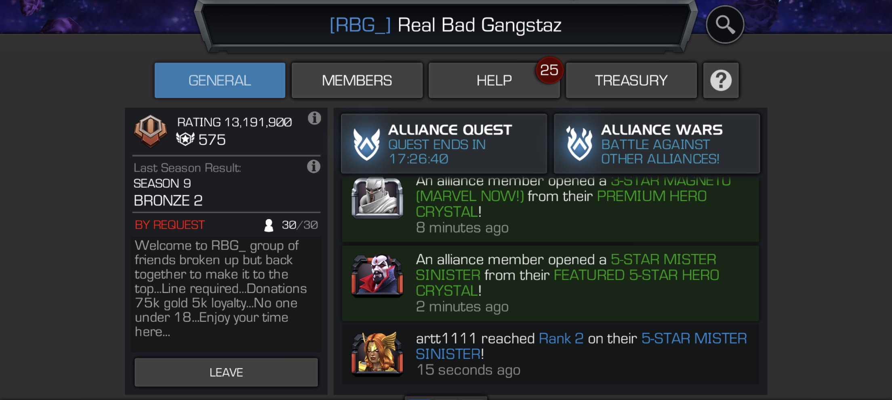Click the Alliance Quest shield emblem

(x=366, y=144)
